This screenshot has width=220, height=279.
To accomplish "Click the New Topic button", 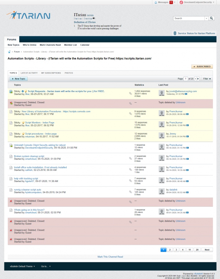I will 19,79.
